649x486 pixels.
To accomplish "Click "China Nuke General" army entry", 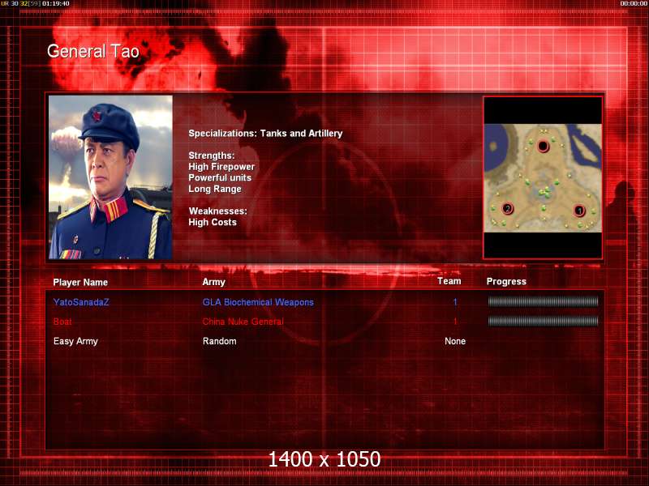I will point(243,322).
